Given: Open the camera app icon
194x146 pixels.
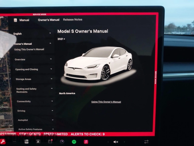Looking at the screenshot, I should click(62, 142).
